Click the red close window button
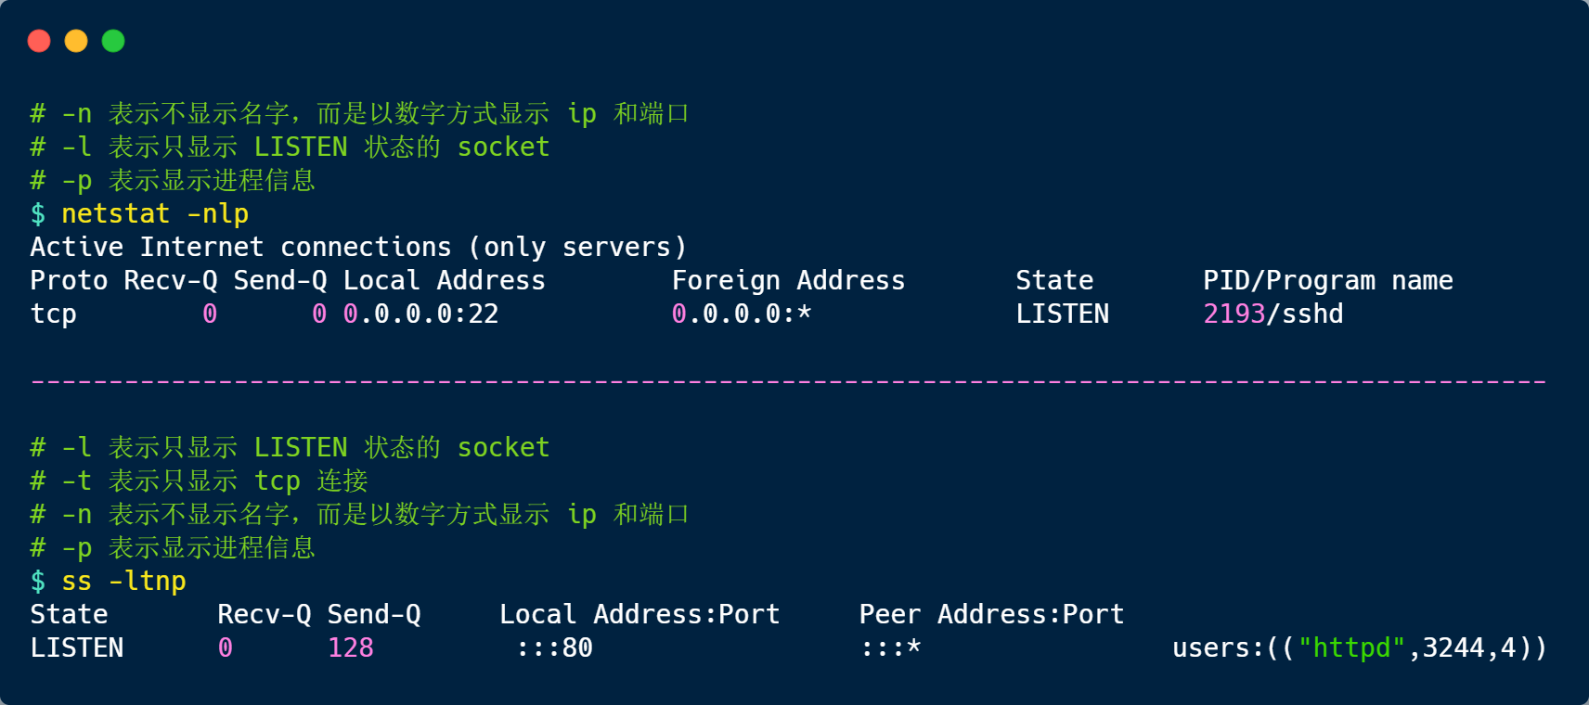 tap(39, 41)
